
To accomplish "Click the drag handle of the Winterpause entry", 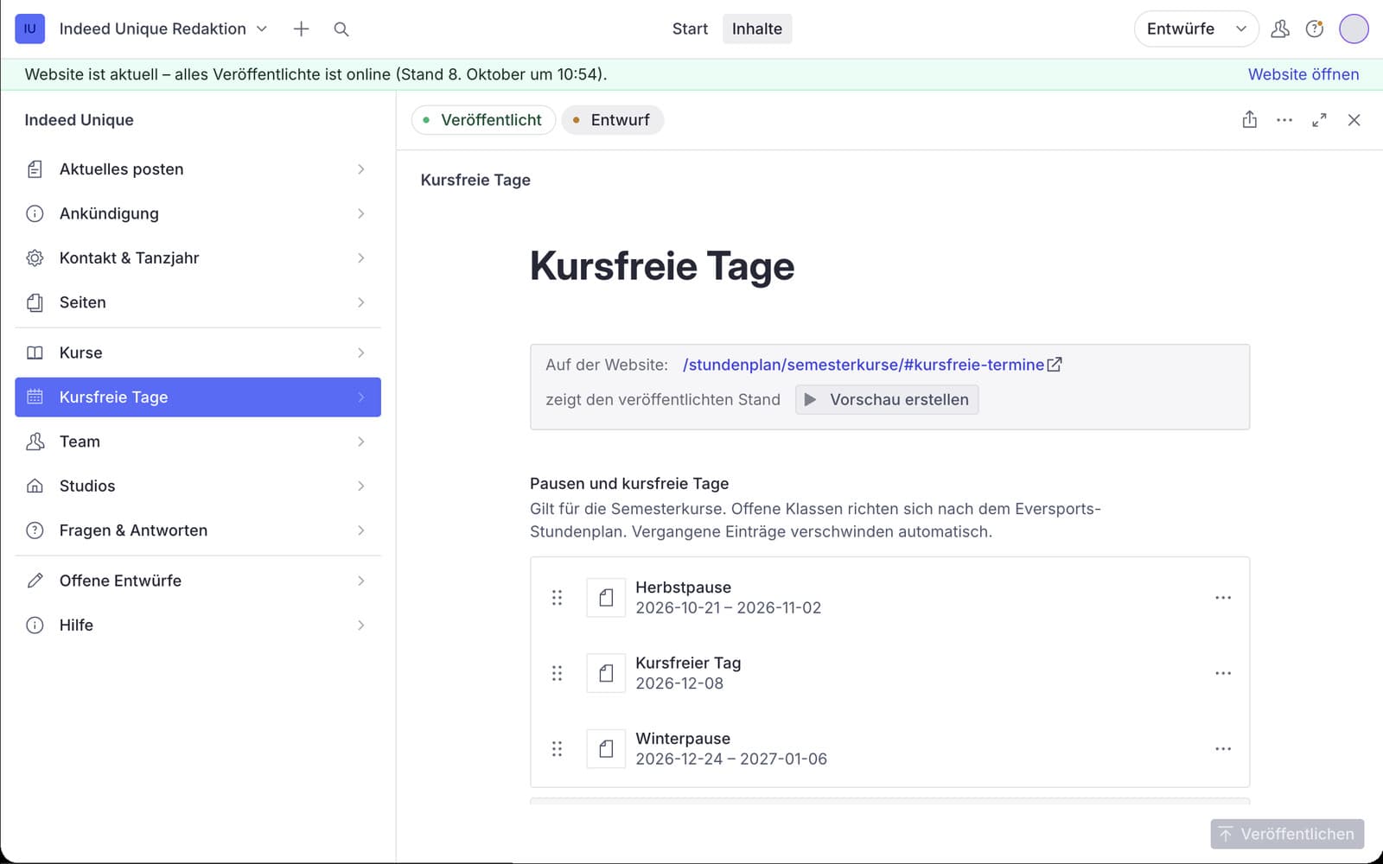I will 557,749.
